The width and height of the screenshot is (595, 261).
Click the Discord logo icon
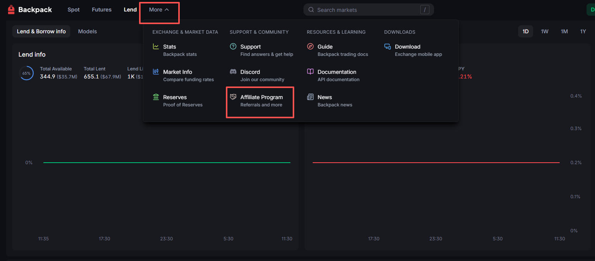(x=233, y=72)
